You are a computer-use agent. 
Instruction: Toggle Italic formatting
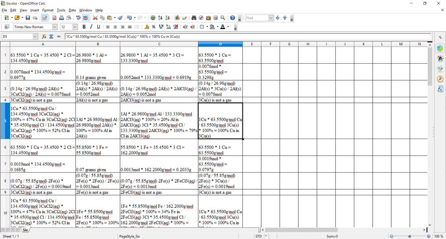click(x=91, y=27)
